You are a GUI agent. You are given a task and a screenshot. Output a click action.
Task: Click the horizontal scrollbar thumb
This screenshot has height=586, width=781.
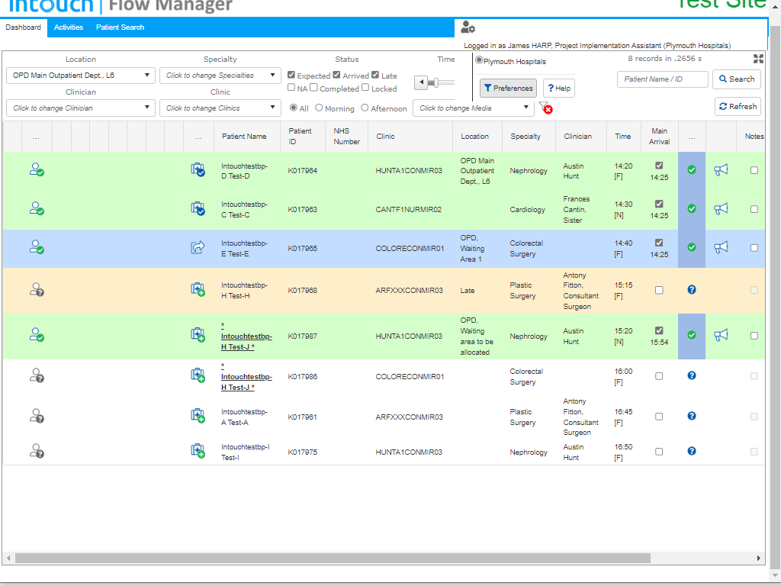333,558
